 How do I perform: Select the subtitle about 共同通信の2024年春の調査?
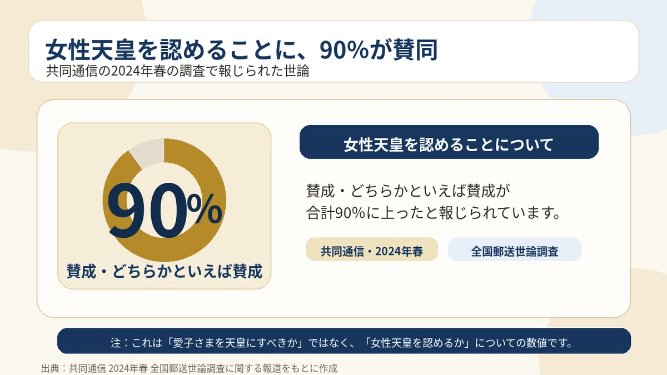coord(178,72)
